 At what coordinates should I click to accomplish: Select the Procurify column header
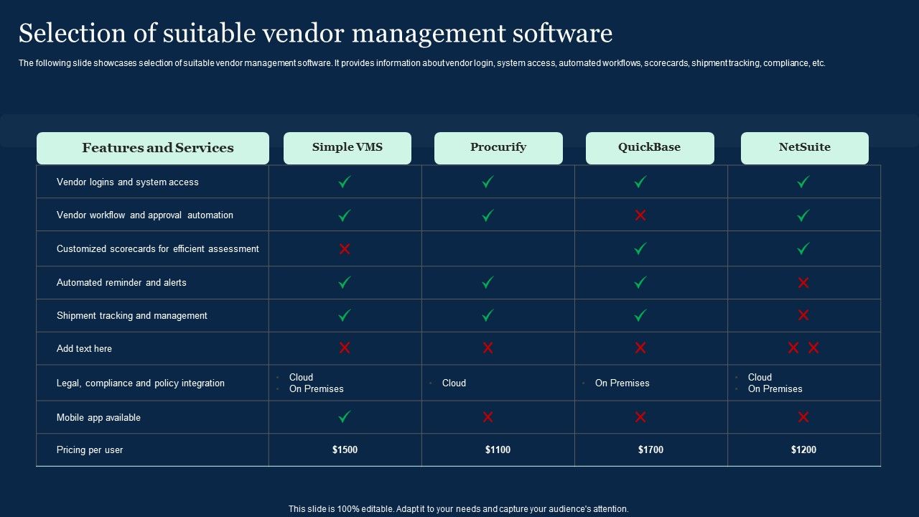498,147
